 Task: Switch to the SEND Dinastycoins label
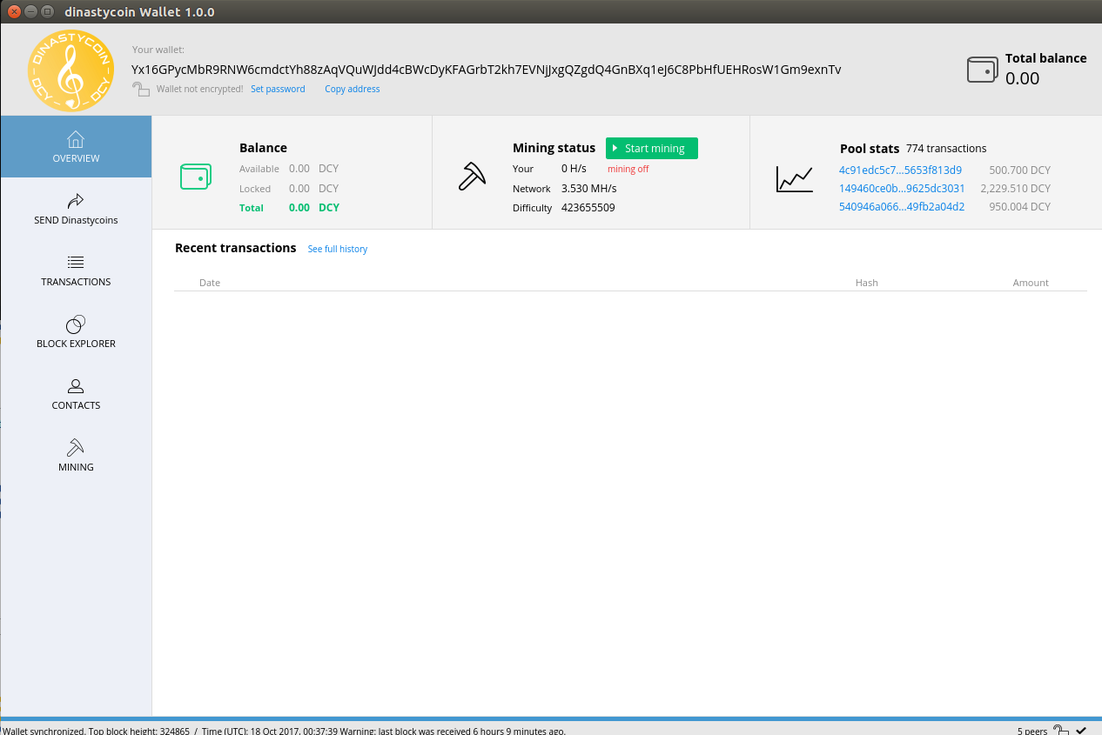(x=76, y=220)
